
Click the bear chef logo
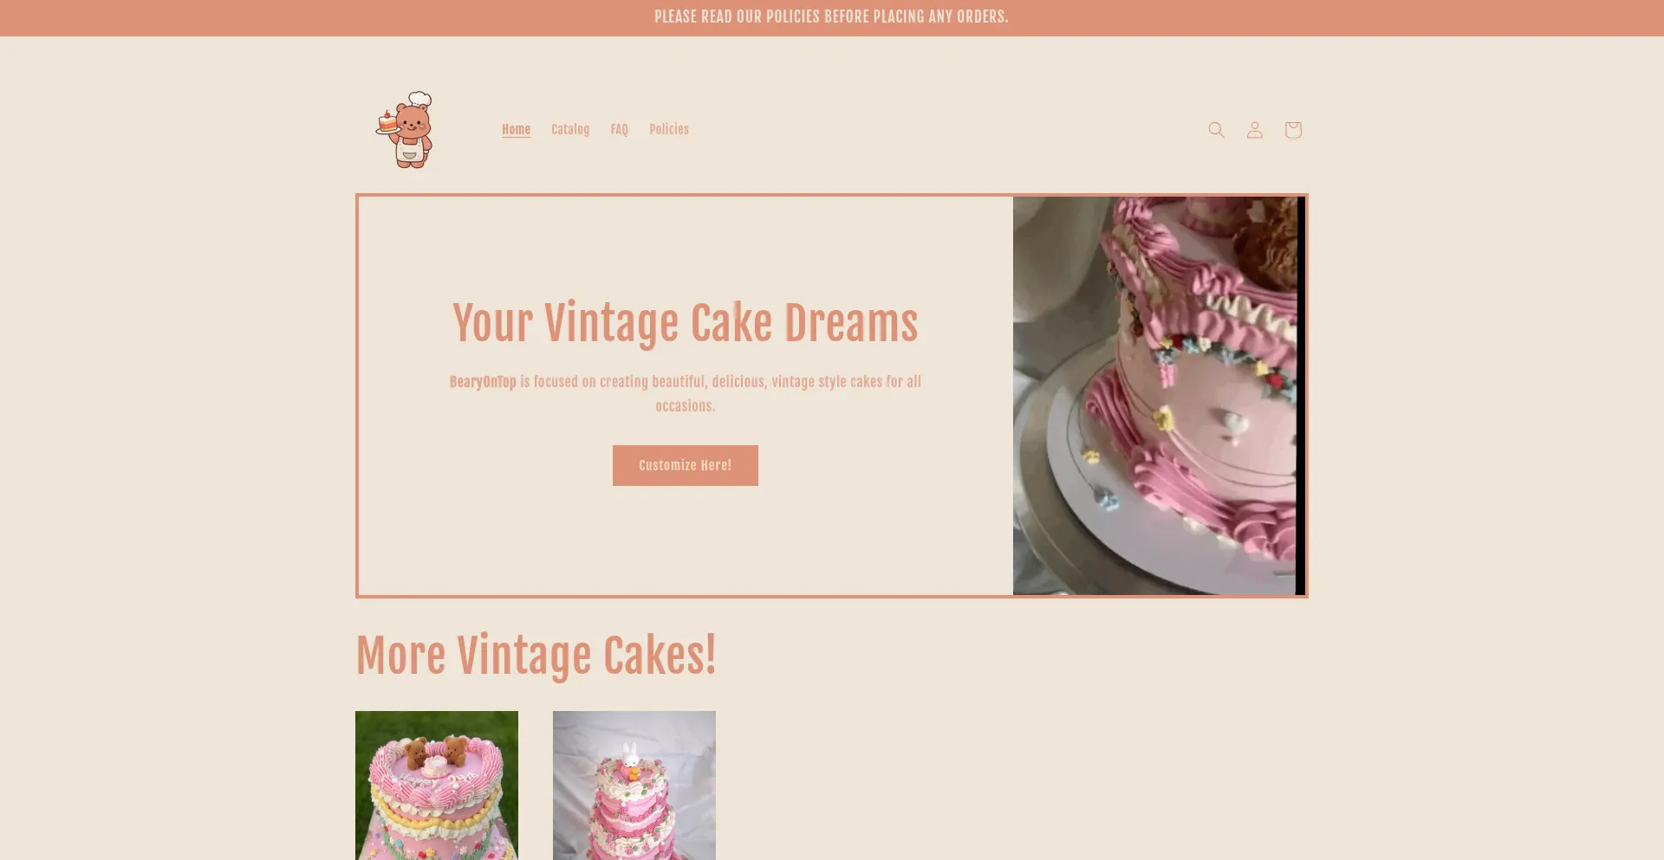pos(405,130)
